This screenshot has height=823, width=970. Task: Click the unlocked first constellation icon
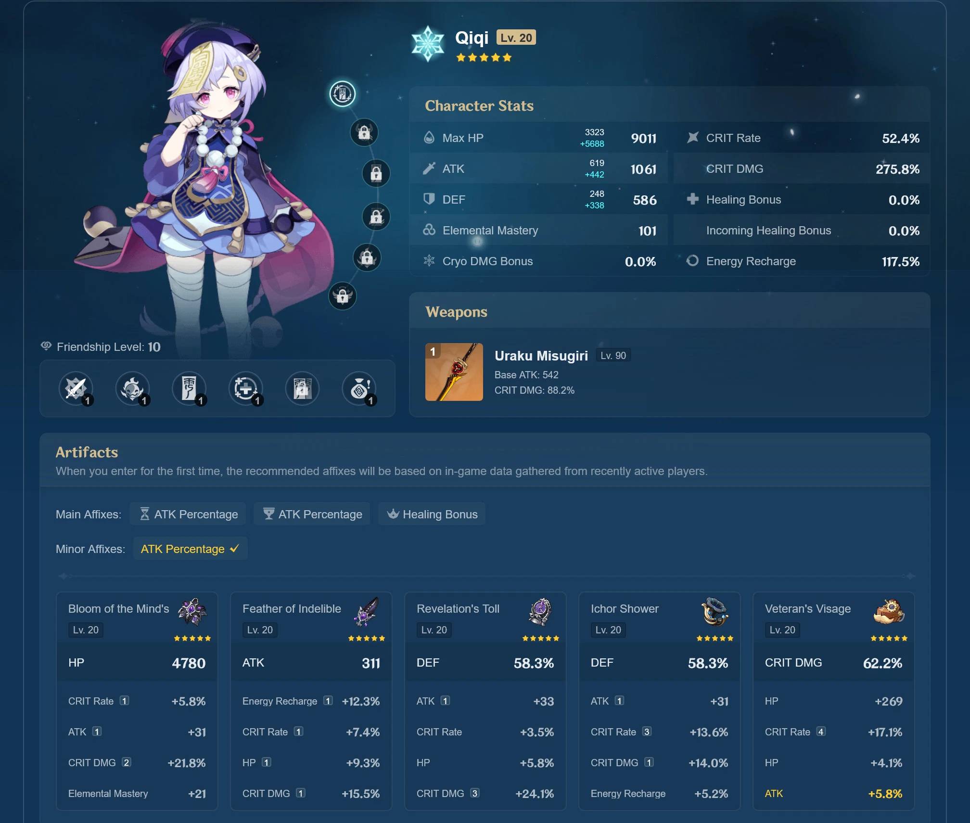click(342, 93)
